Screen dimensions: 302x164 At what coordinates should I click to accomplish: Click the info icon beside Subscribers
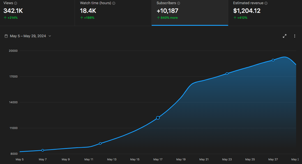click(179, 3)
